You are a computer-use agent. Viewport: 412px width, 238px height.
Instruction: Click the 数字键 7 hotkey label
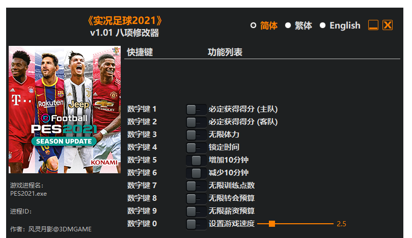pos(142,186)
